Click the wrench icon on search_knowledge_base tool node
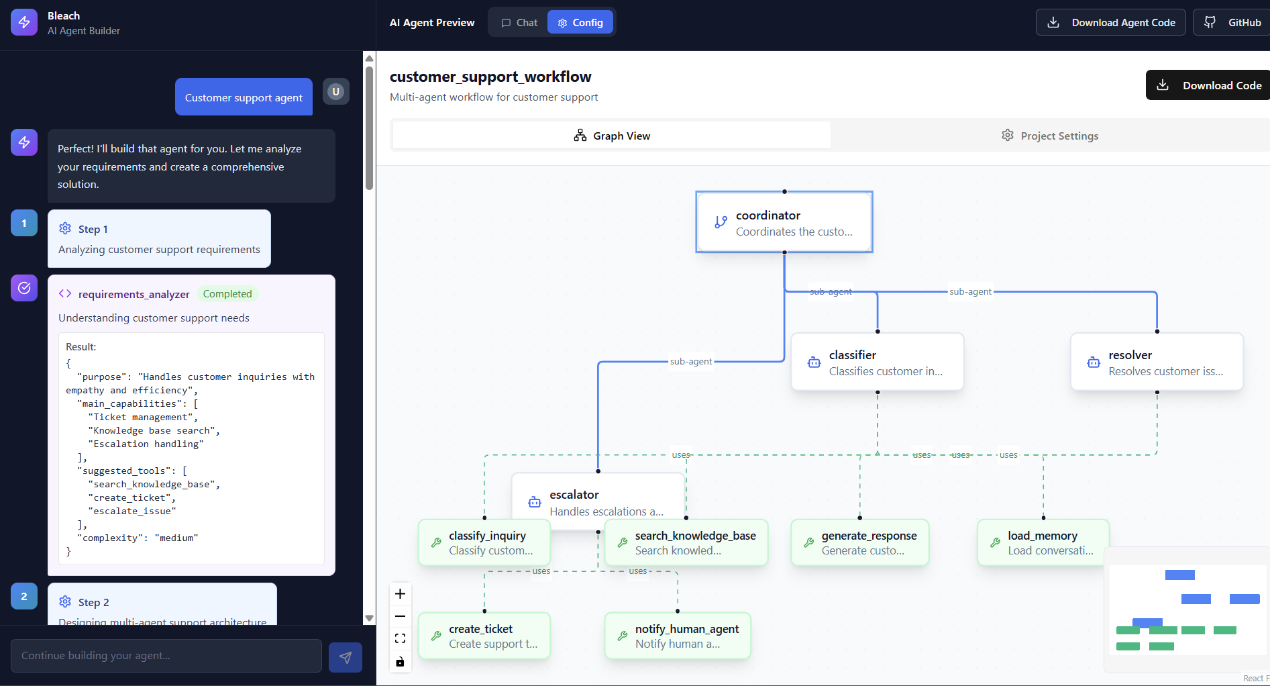This screenshot has height=686, width=1270. point(623,542)
